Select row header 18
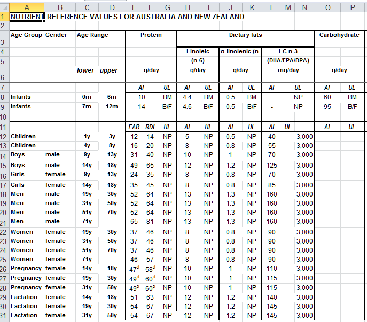Image resolution: width=367 pixels, height=322 pixels. click(4, 194)
